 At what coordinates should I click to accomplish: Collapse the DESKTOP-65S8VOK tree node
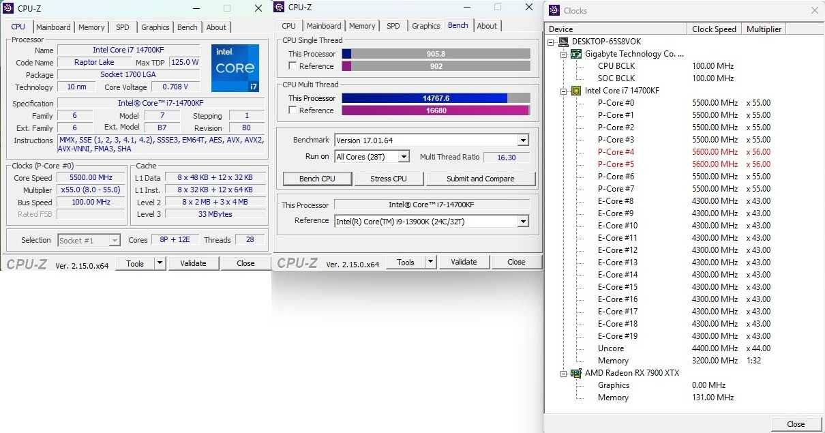tap(551, 42)
